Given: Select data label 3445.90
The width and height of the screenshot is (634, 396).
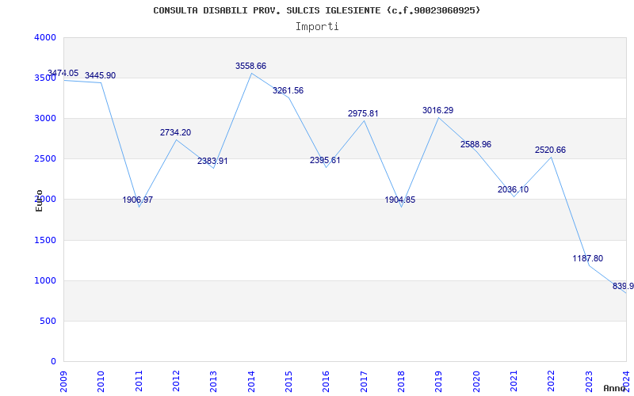Looking at the screenshot, I should [101, 75].
